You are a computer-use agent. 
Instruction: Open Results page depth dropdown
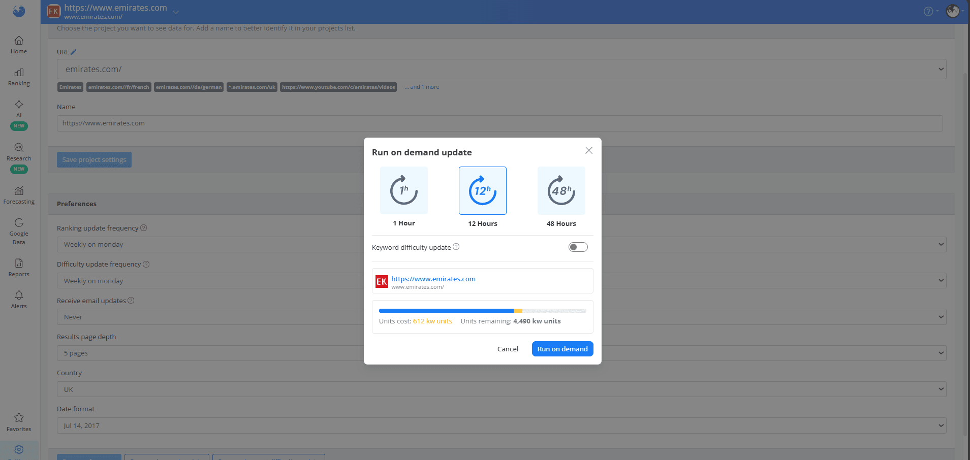coord(502,353)
